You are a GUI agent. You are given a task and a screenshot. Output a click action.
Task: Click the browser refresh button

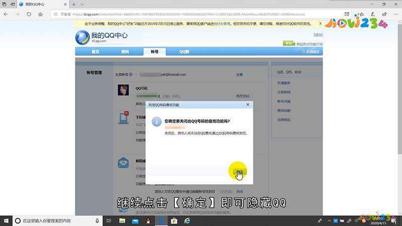point(29,15)
